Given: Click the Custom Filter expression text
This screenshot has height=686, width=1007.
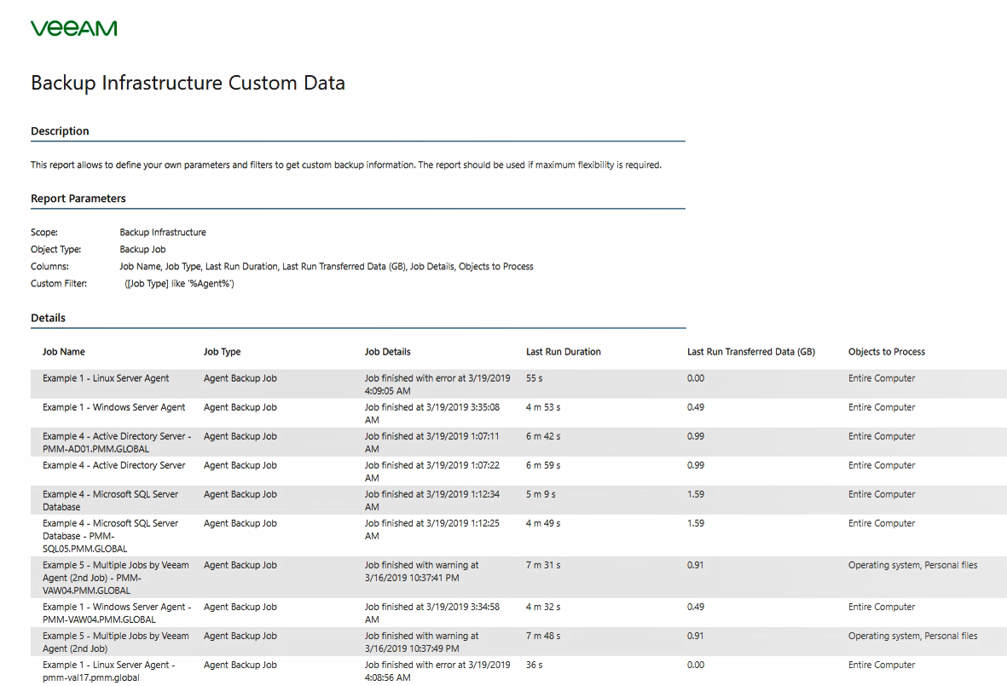Looking at the screenshot, I should pyautogui.click(x=179, y=284).
